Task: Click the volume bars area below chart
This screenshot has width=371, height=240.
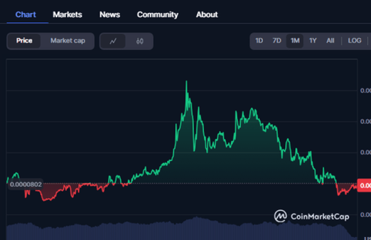Action: coord(182,229)
